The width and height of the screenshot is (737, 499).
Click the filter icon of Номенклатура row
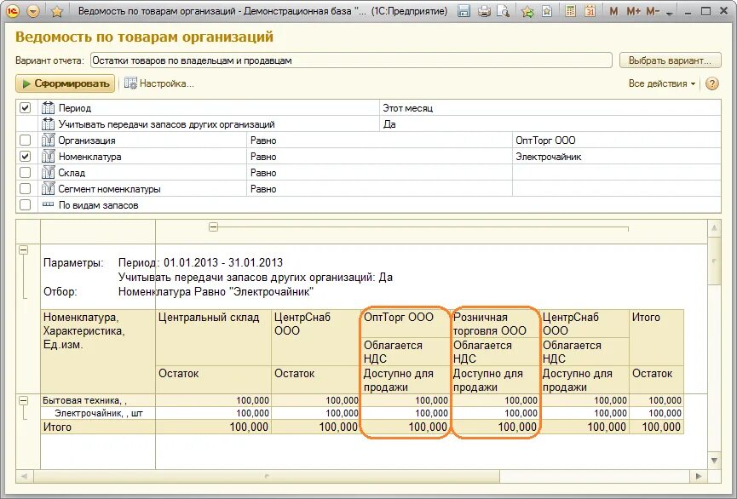click(48, 157)
